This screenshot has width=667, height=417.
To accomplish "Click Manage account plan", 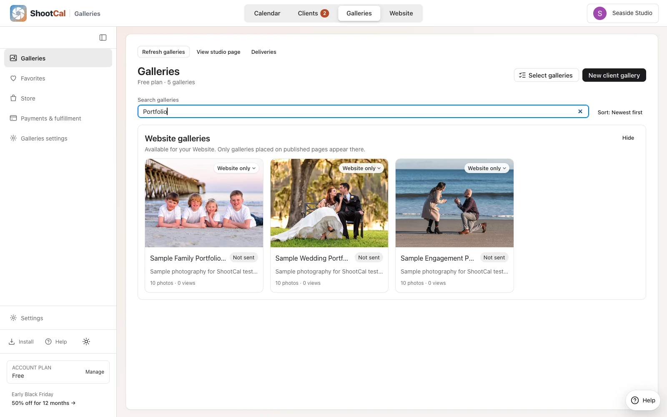I will click(x=95, y=372).
